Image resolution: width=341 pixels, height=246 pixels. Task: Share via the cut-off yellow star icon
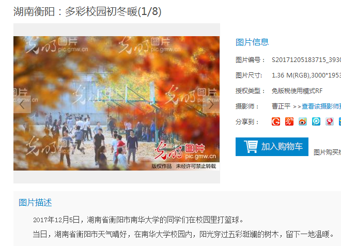click(340, 121)
